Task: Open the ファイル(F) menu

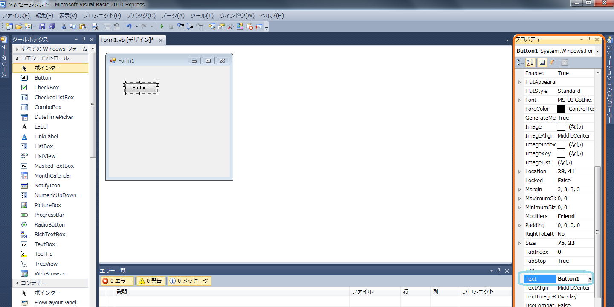Action: click(16, 15)
